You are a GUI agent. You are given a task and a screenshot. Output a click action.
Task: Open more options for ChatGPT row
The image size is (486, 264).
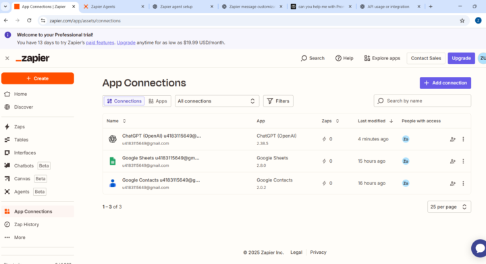coord(463,139)
